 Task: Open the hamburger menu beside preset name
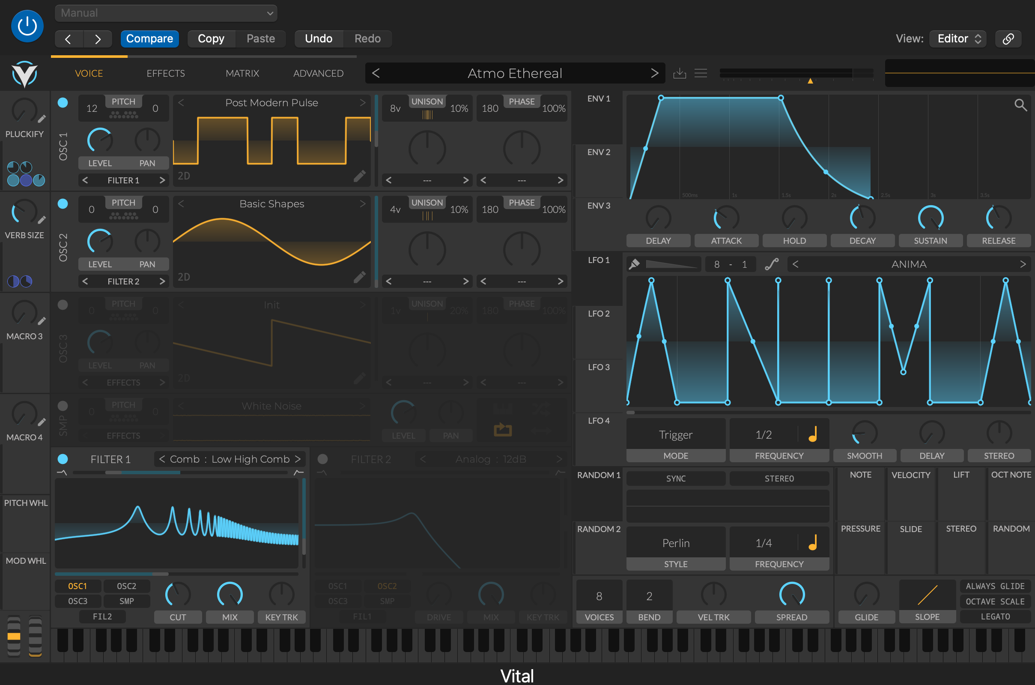[701, 73]
